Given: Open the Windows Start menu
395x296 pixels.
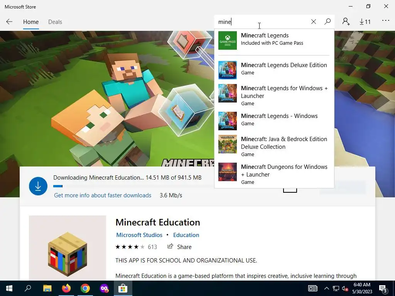Looking at the screenshot, I should [9, 288].
